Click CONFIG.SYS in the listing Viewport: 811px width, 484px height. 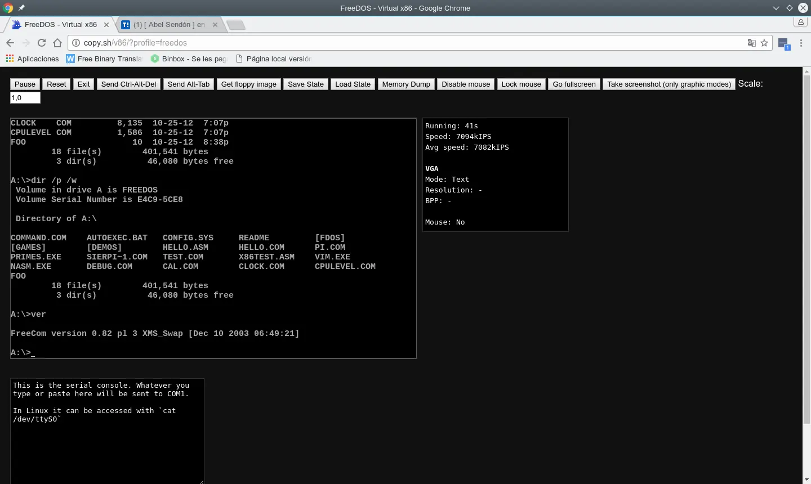pyautogui.click(x=188, y=237)
